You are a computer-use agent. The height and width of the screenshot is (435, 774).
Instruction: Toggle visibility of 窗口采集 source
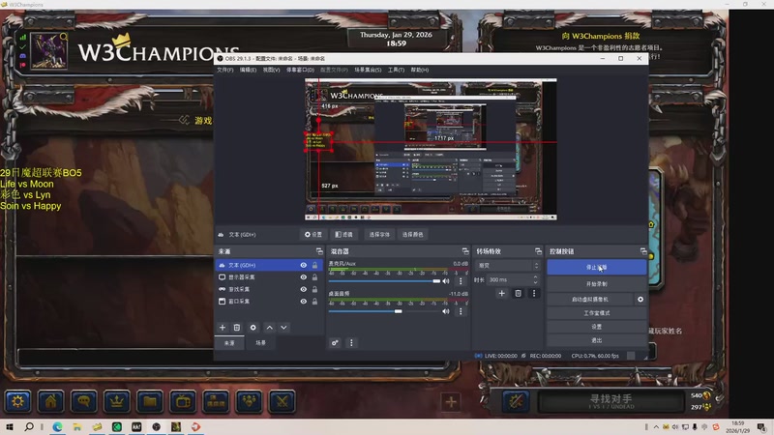click(x=304, y=302)
